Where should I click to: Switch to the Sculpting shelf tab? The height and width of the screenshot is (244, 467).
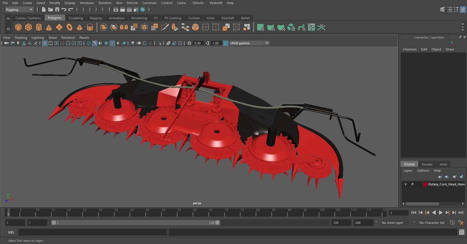pyautogui.click(x=76, y=18)
